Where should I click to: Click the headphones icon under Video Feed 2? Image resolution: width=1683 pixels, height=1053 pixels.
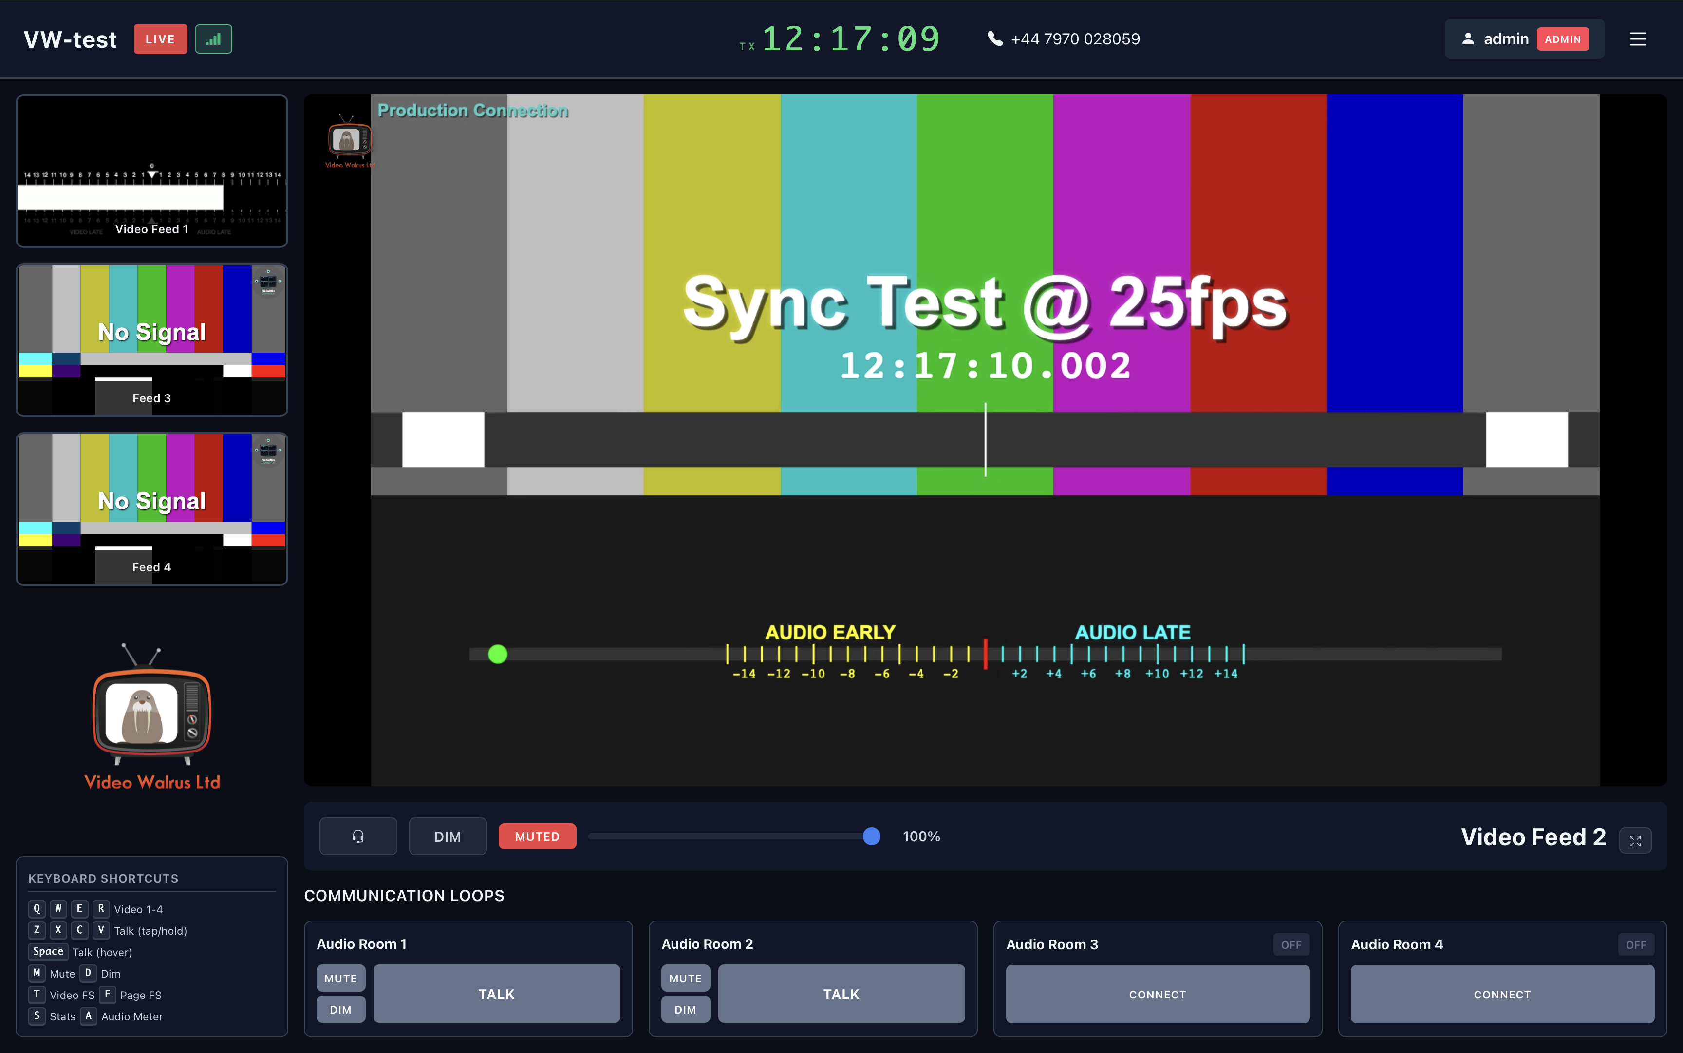coord(358,836)
